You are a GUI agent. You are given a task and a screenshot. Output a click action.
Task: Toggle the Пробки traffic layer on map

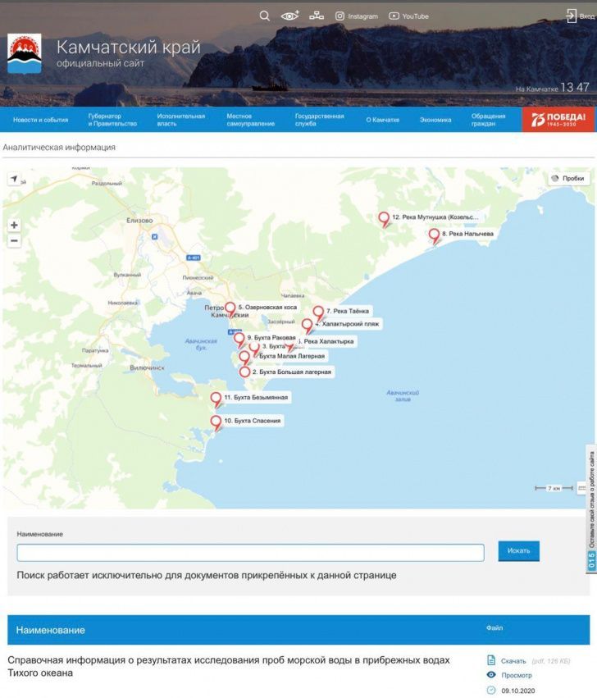(568, 178)
